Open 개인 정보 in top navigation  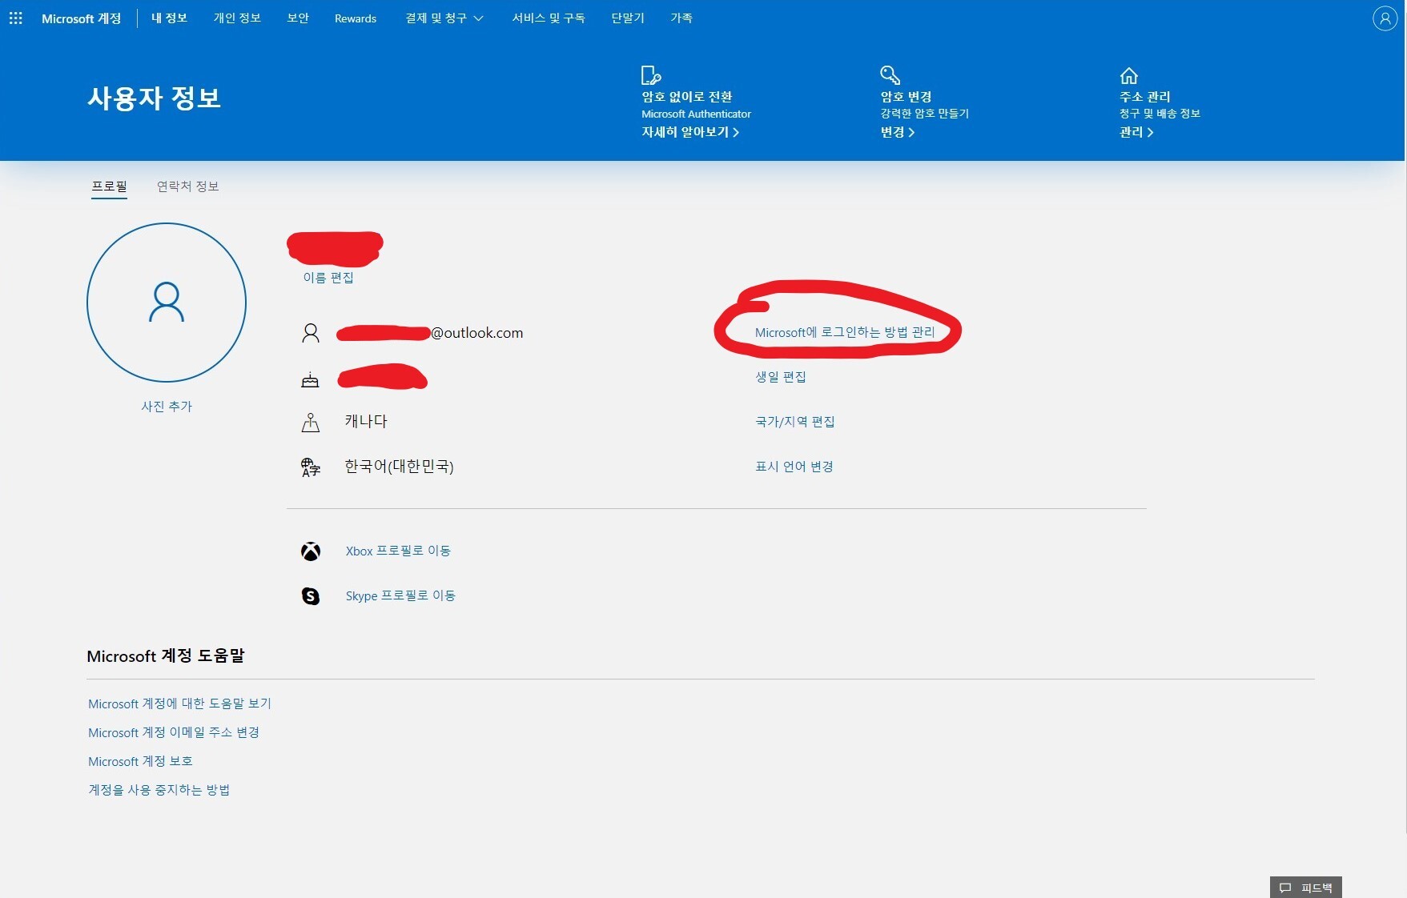coord(237,18)
